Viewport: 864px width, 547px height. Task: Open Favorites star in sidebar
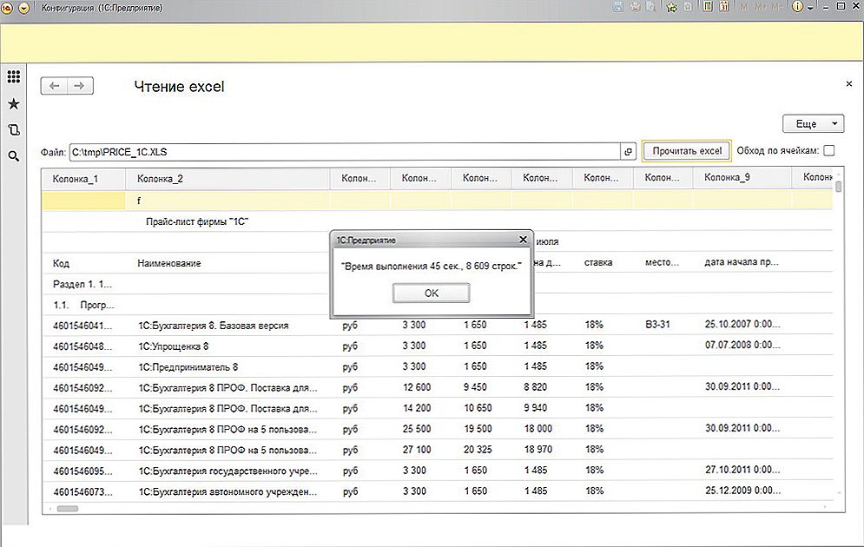point(13,103)
